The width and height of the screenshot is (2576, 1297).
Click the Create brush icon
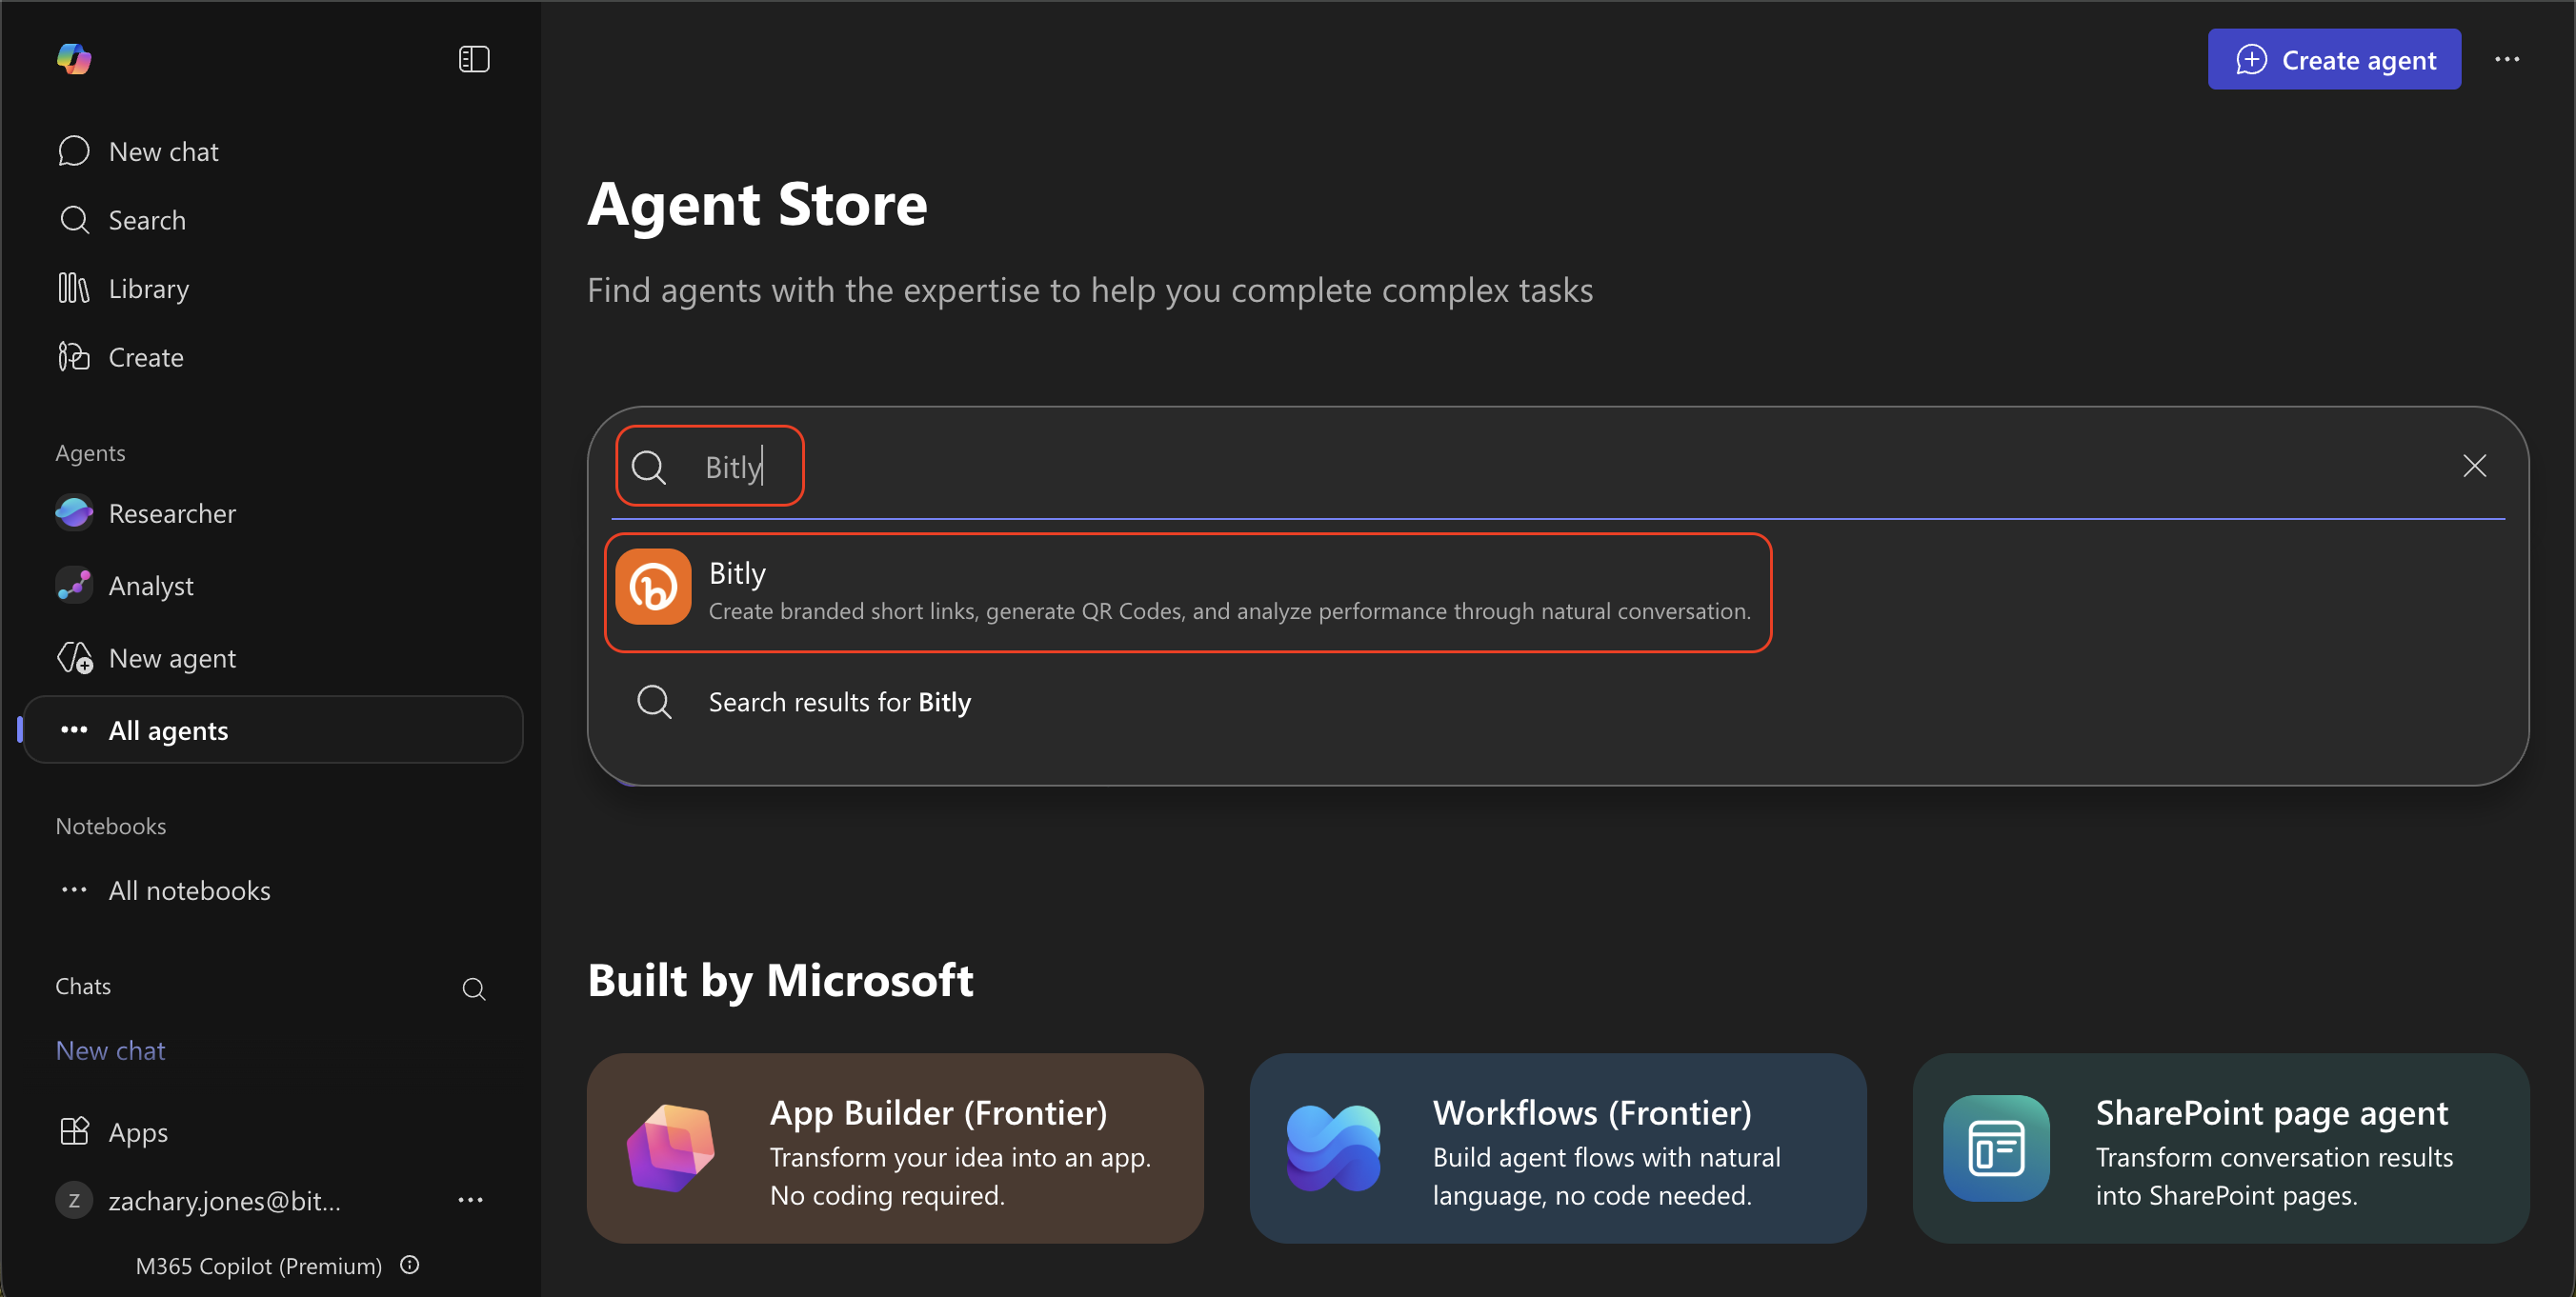[x=74, y=357]
